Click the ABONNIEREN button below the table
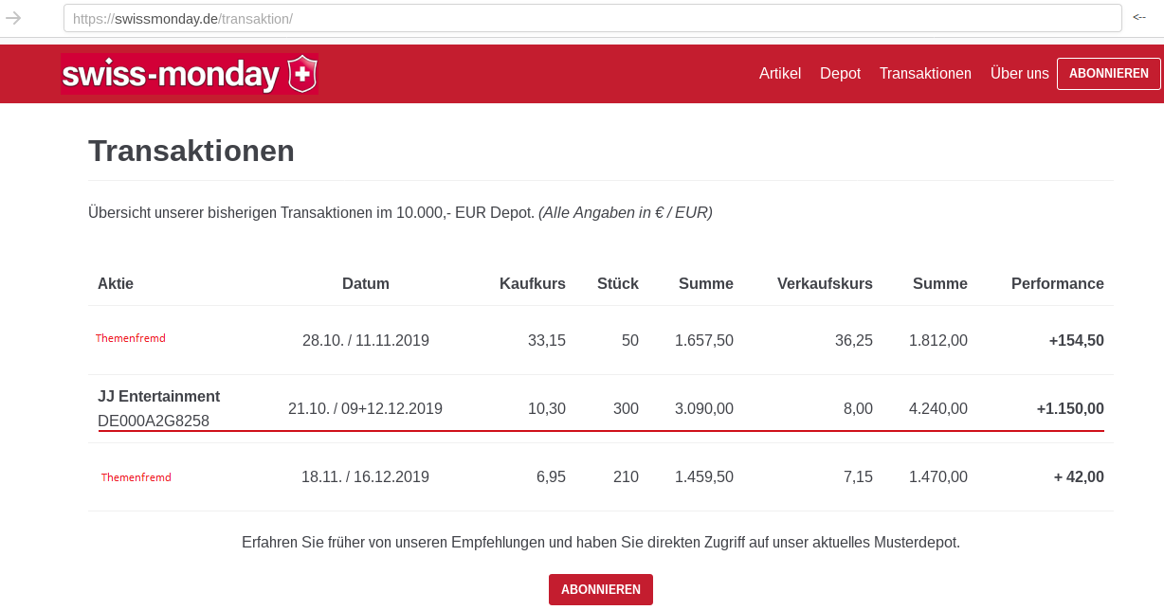Screen dimensions: 1164x610 coord(600,589)
